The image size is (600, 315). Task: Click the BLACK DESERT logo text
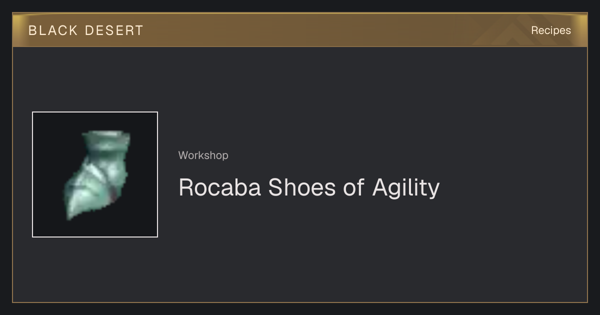pos(86,30)
